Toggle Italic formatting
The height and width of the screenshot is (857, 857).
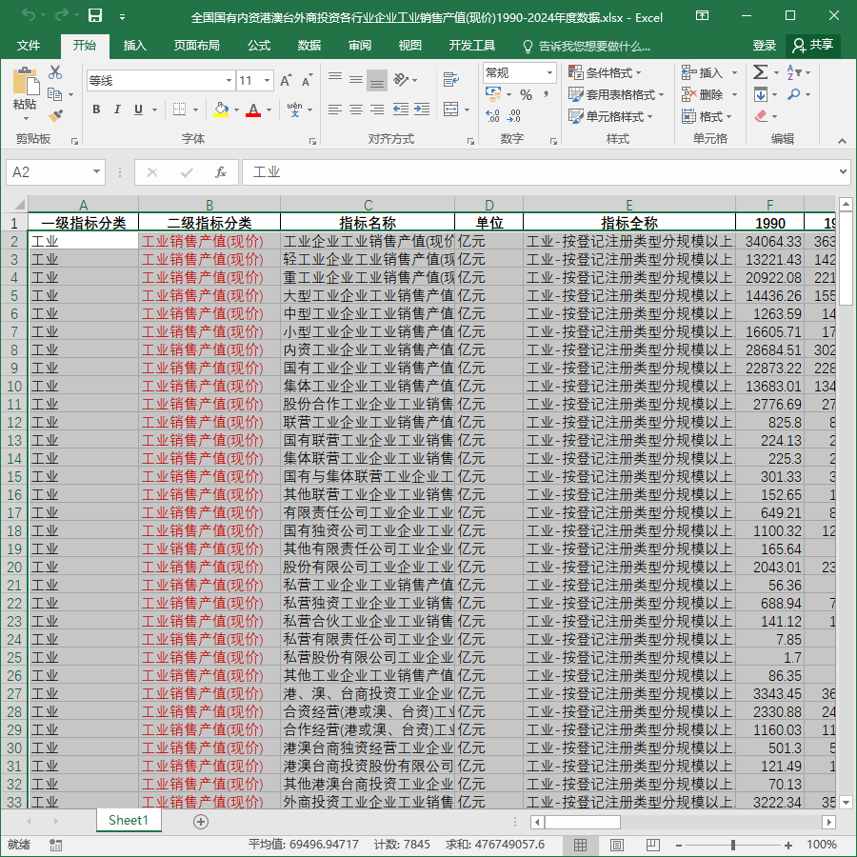(117, 110)
